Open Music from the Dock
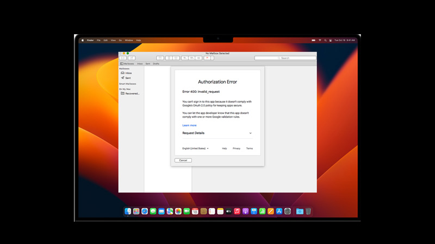The image size is (435, 244). coord(237,211)
